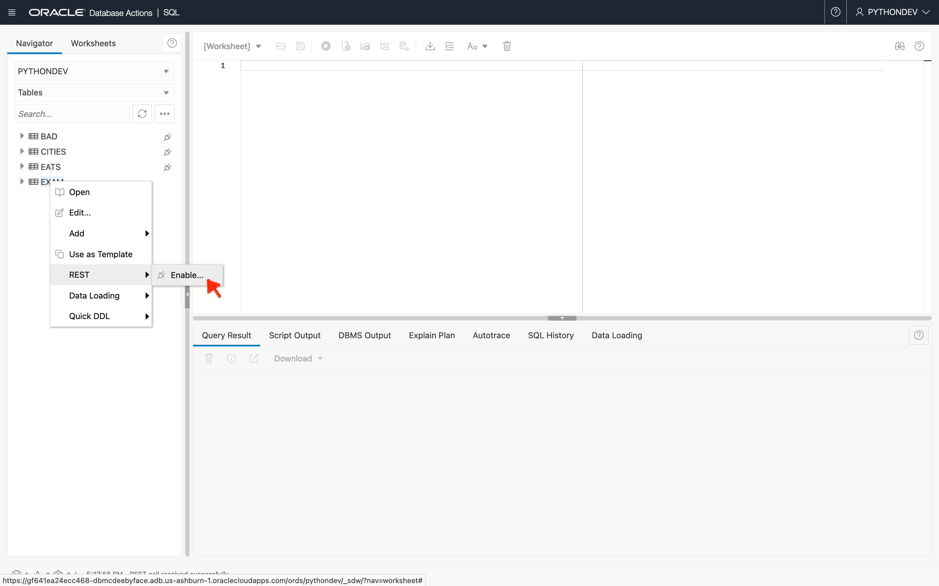The image size is (939, 586).
Task: Run the worksheet as a script
Action: coord(346,46)
